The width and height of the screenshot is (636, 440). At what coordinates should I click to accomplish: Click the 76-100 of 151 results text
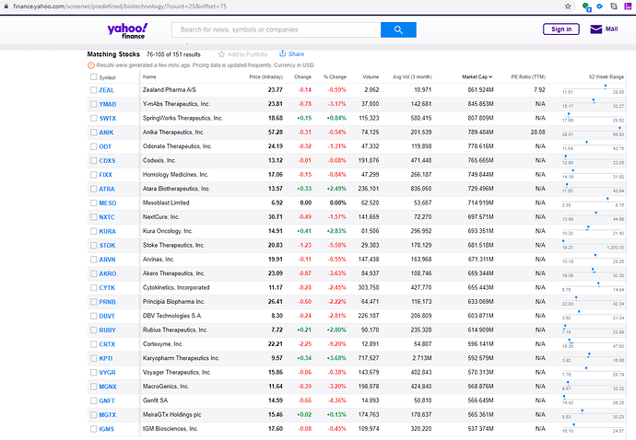[x=173, y=54]
